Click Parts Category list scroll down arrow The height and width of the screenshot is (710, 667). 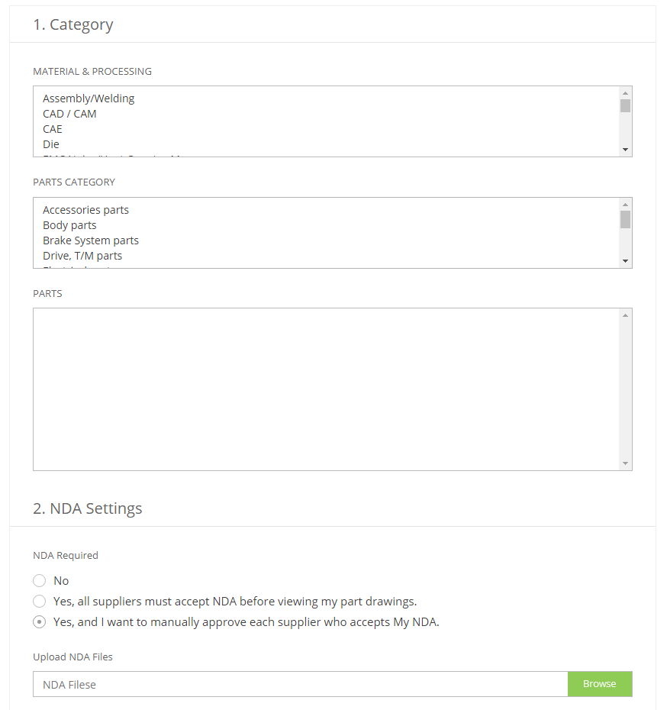625,261
